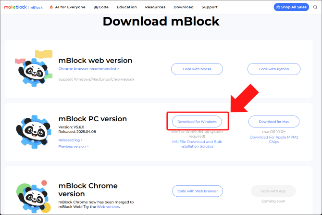Click the flame icon beside AI for Everyone
This screenshot has width=322, height=215.
click(x=51, y=7)
